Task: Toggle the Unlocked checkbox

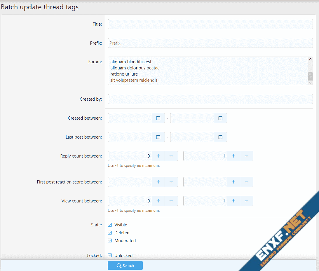Action: click(x=110, y=256)
